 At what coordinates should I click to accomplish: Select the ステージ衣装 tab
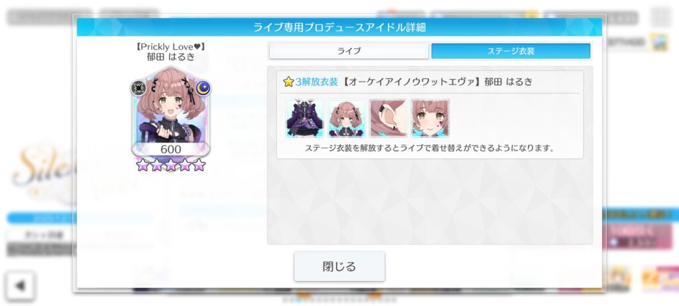[x=511, y=51]
